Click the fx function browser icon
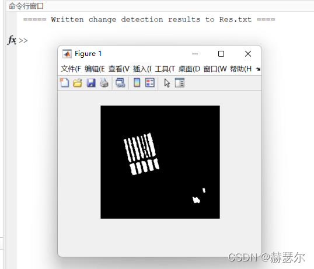Screen dimensions: 314x269 (12, 40)
